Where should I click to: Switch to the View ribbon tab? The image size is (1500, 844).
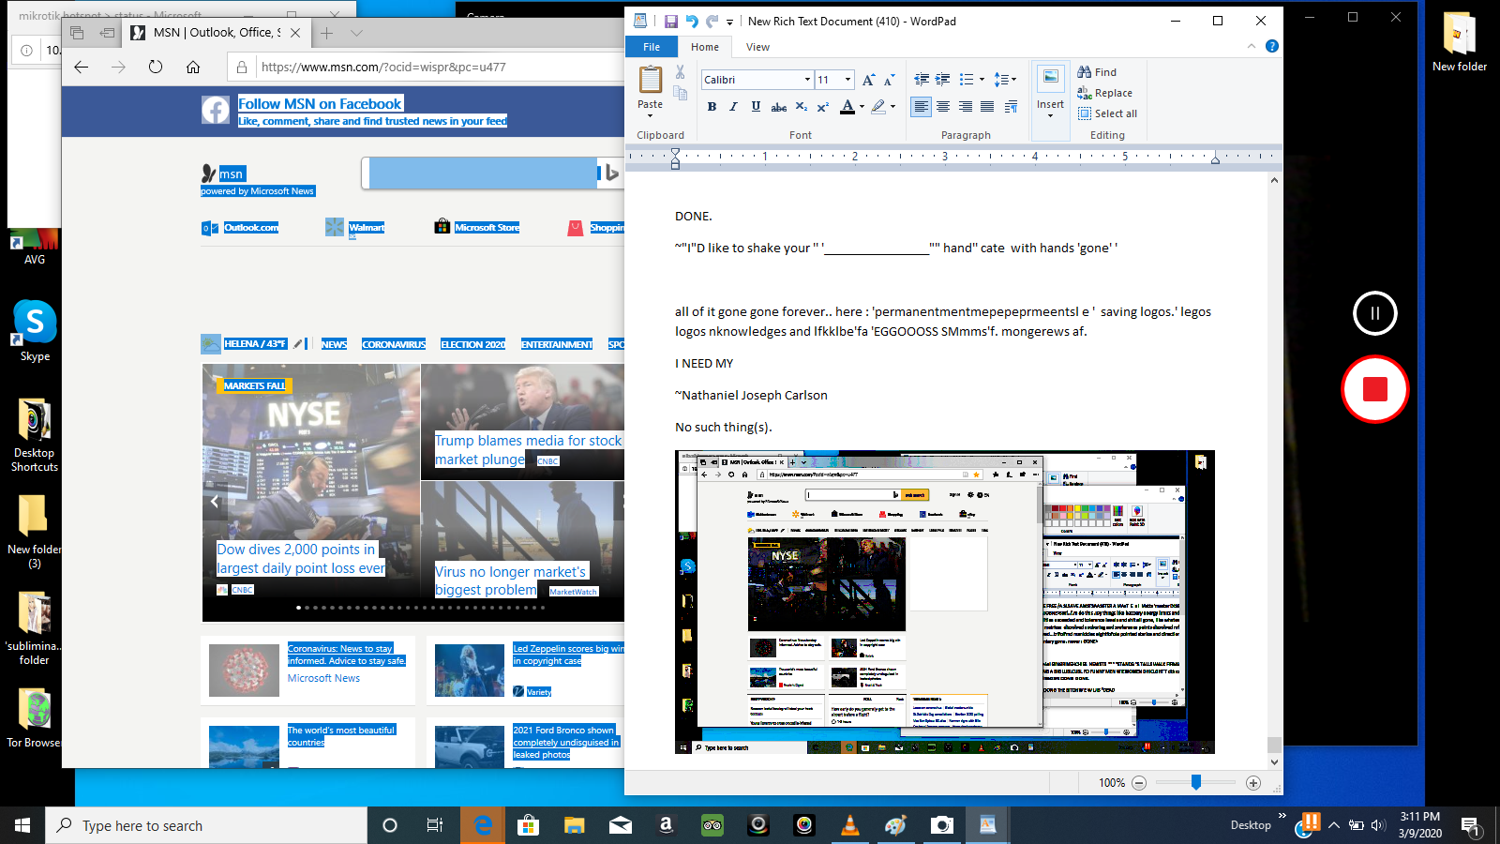point(757,47)
